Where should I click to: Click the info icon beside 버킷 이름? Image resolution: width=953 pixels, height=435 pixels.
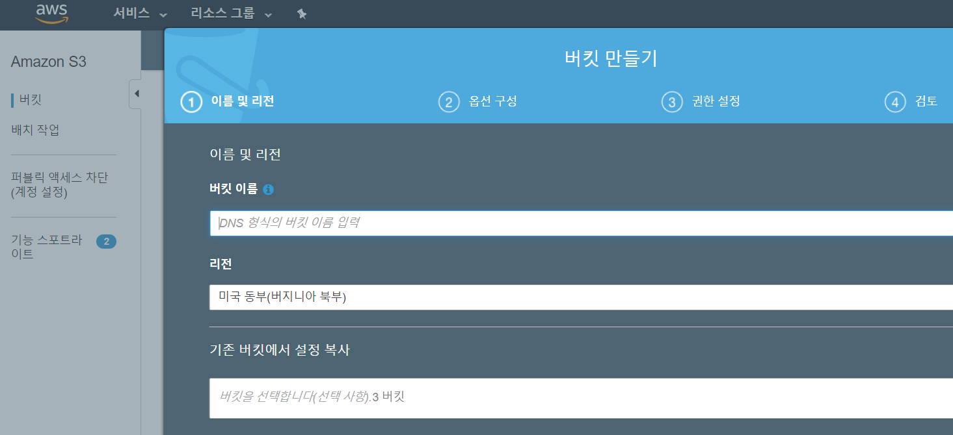(269, 190)
